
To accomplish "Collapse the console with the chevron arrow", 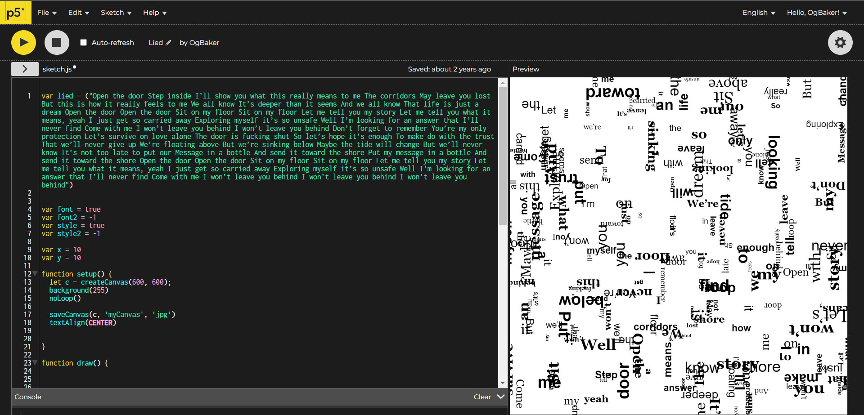I will point(500,397).
